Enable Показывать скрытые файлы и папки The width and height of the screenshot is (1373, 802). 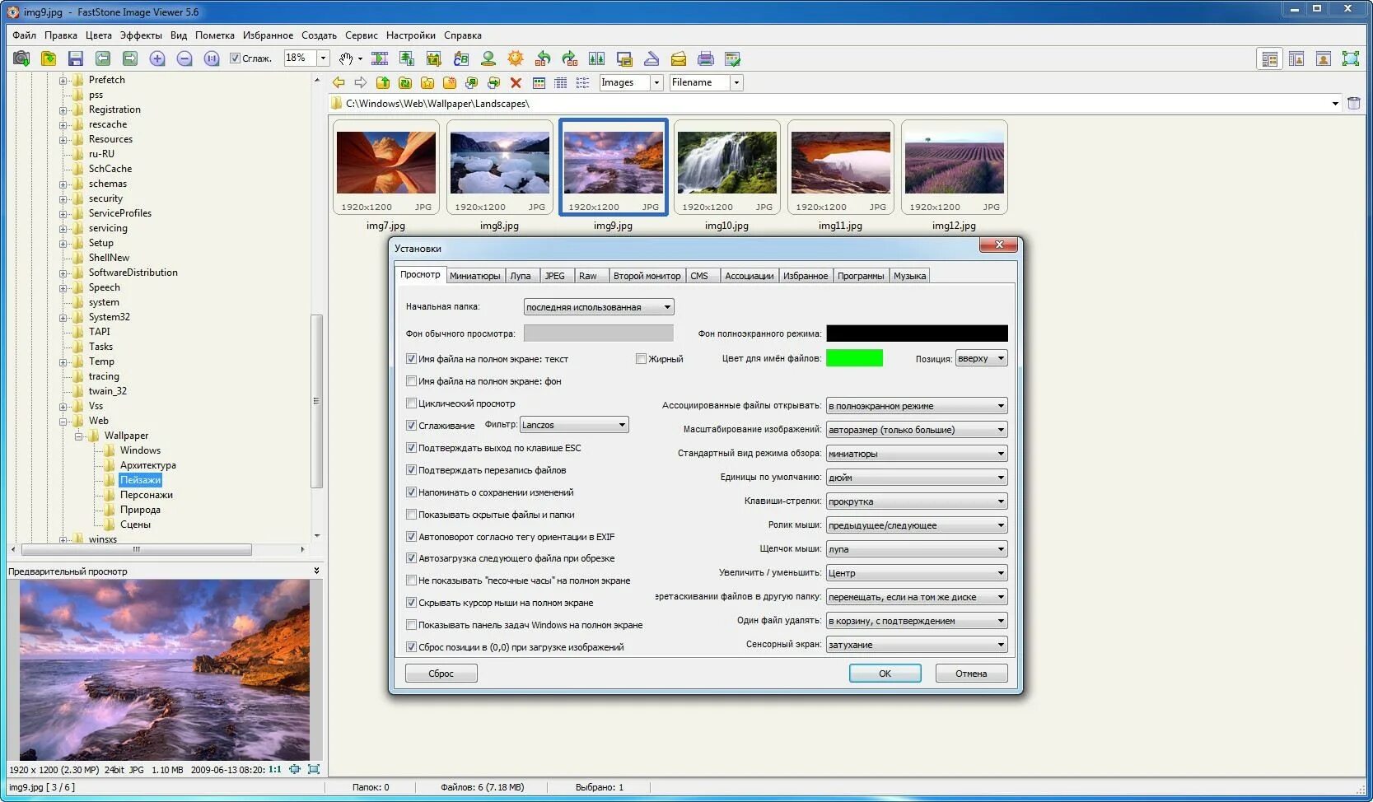(x=411, y=515)
